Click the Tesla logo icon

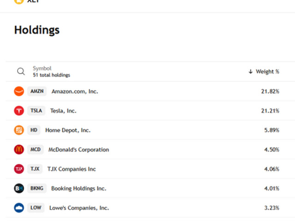click(x=19, y=110)
